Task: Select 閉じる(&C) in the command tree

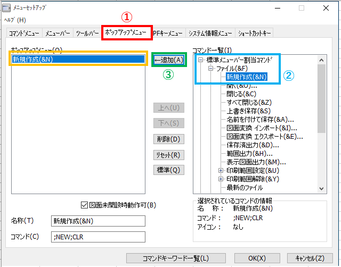Action: click(241, 94)
